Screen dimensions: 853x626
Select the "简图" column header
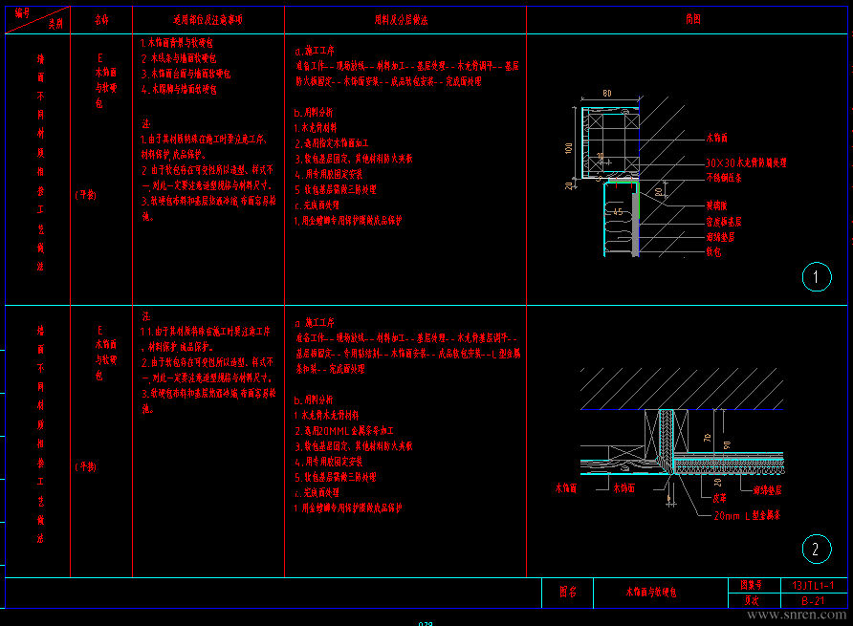[x=692, y=19]
